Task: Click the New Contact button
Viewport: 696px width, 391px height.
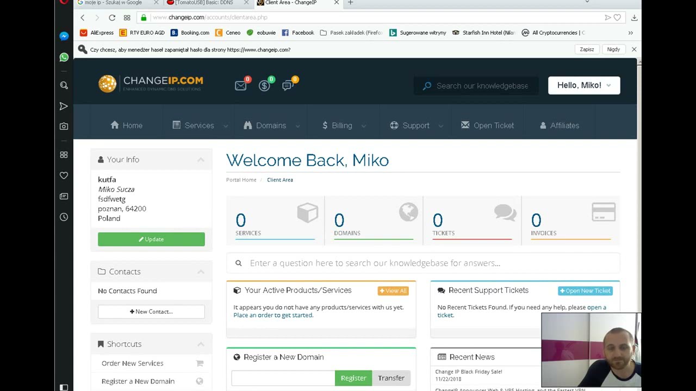Action: (151, 312)
